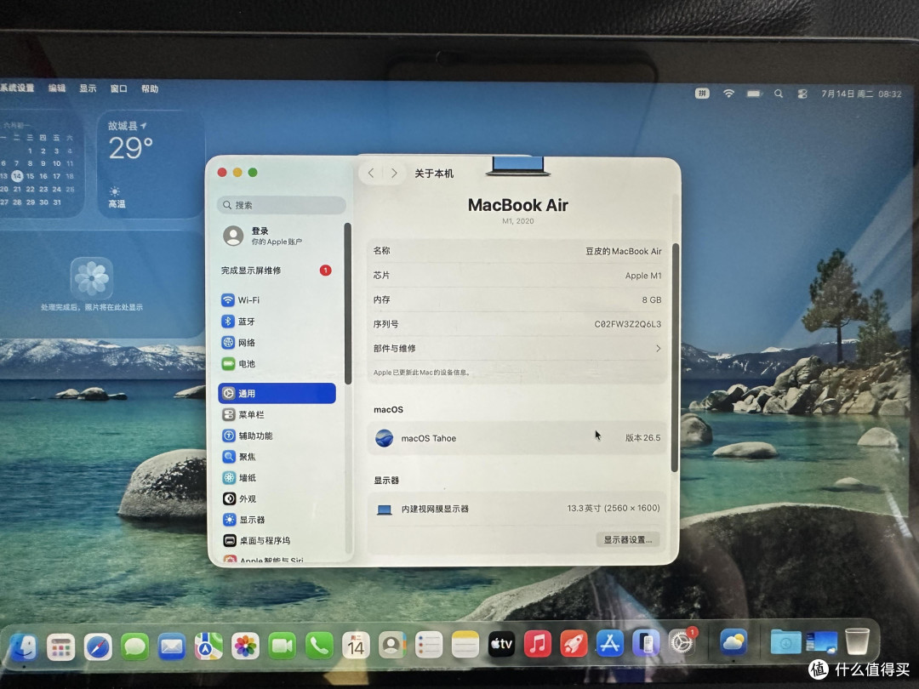
Task: Select 电池 in the settings sidebar
Action: tap(277, 363)
